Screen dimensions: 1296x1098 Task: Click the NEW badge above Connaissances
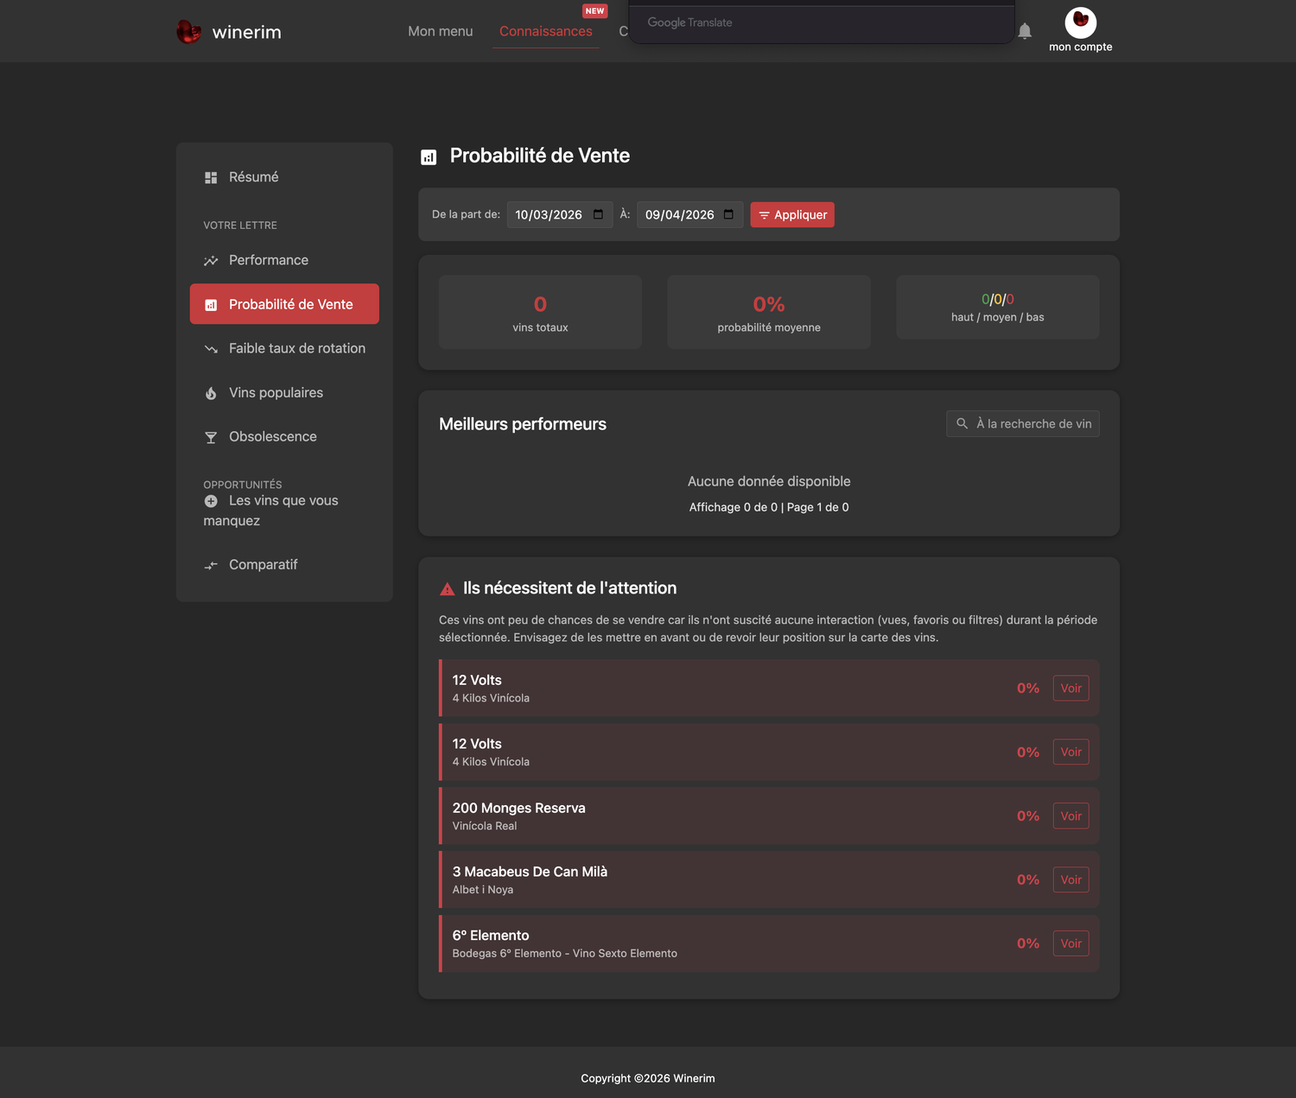point(595,11)
